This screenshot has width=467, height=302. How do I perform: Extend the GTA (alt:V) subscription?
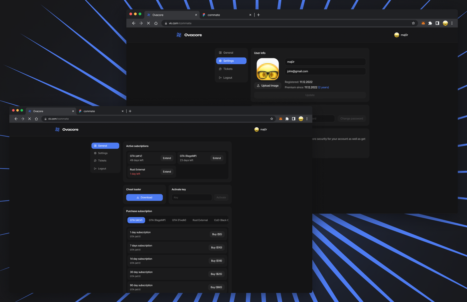pos(167,158)
